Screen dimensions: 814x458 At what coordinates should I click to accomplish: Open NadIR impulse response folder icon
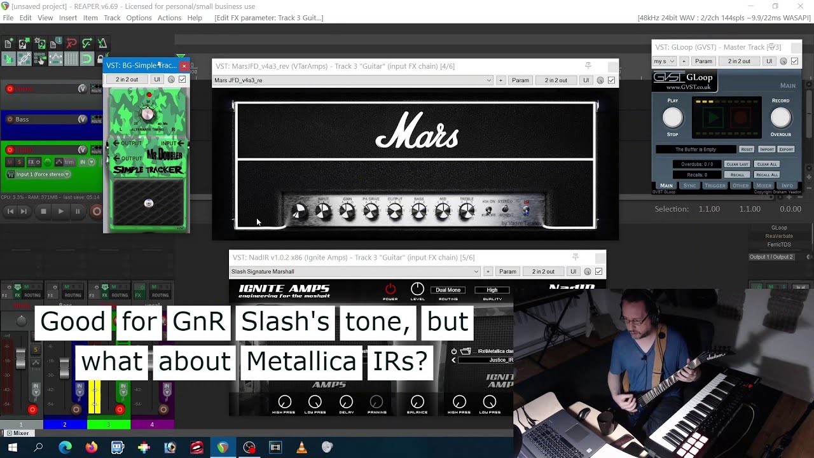pos(466,351)
